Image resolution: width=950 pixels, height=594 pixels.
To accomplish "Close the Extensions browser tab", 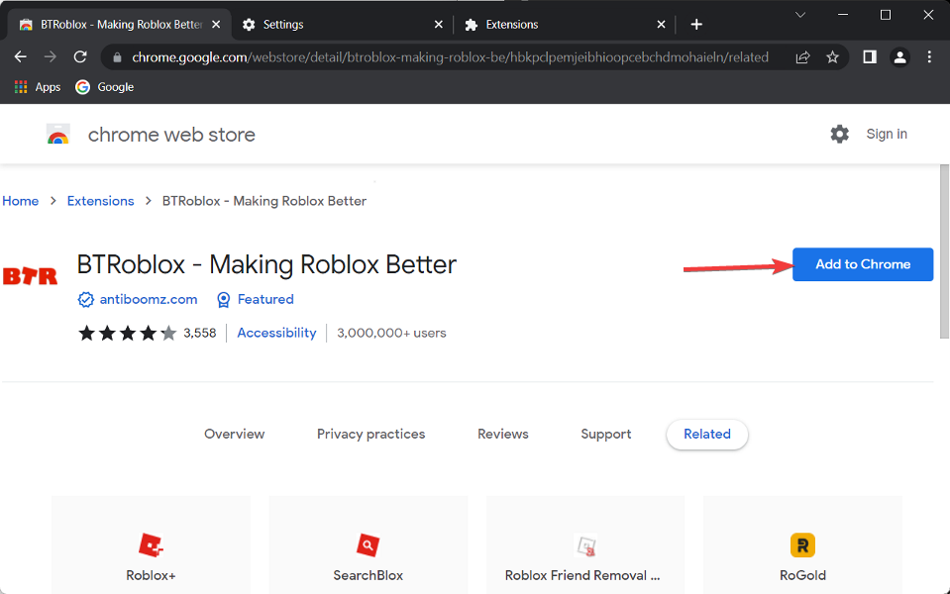I will [661, 24].
